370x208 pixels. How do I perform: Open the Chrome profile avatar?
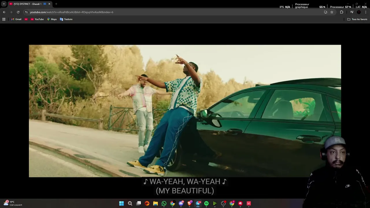359,12
